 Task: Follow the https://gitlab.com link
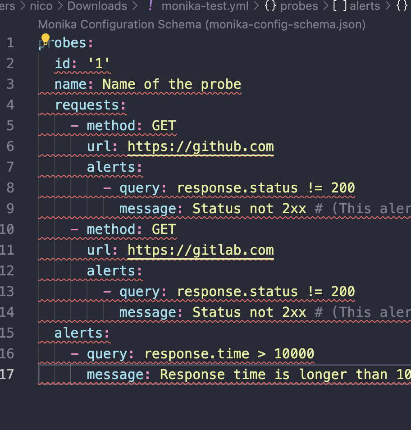[201, 250]
